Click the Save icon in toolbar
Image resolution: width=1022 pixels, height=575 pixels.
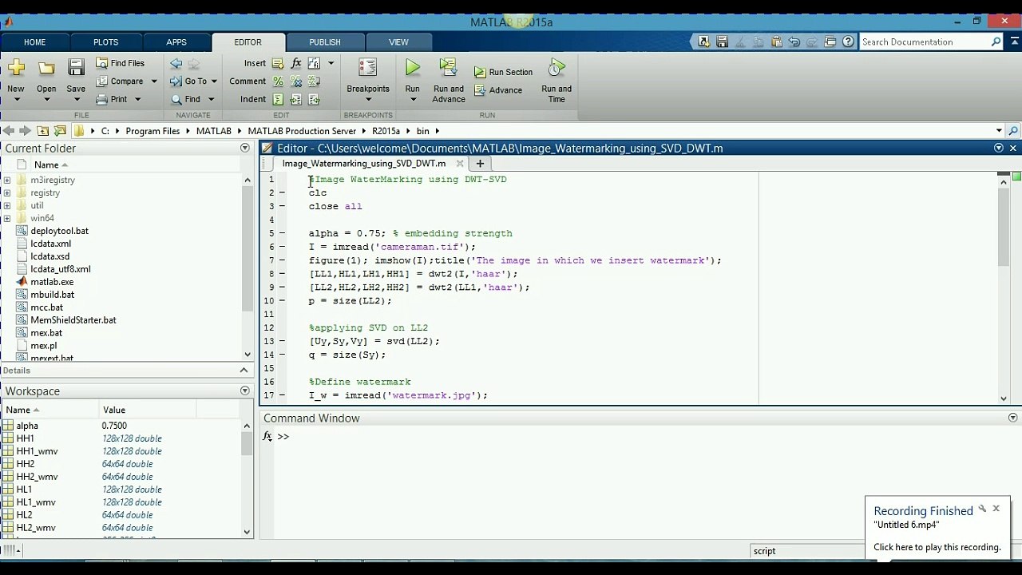[x=76, y=69]
